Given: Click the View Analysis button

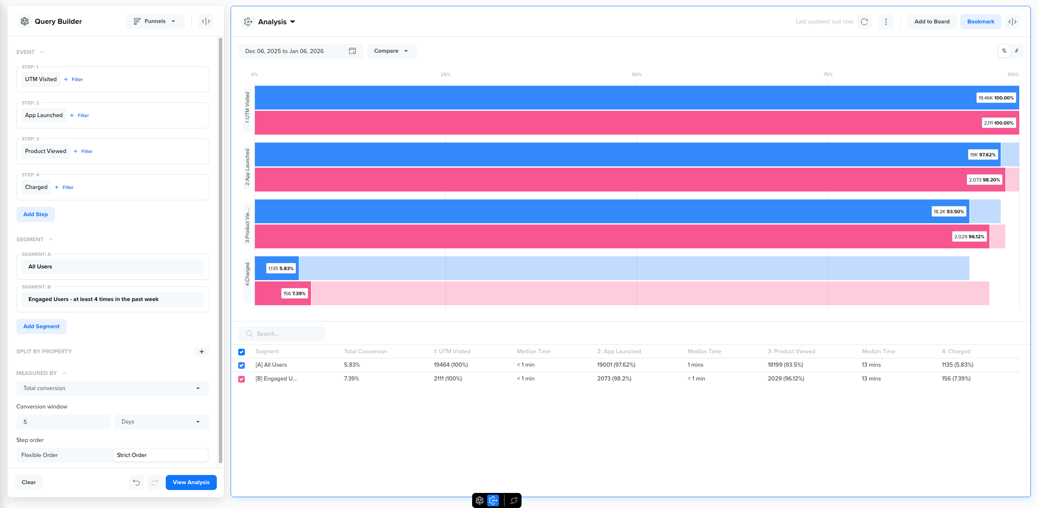Looking at the screenshot, I should click(x=191, y=482).
